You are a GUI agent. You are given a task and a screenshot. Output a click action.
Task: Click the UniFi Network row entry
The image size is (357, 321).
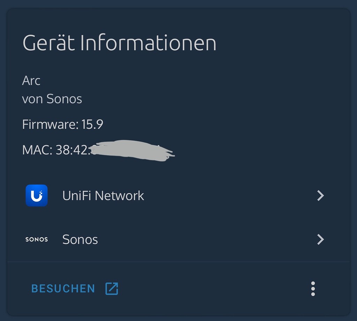pos(103,195)
